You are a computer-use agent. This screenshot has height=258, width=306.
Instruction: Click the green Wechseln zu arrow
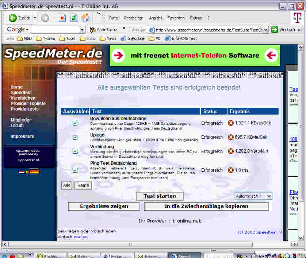(x=274, y=30)
